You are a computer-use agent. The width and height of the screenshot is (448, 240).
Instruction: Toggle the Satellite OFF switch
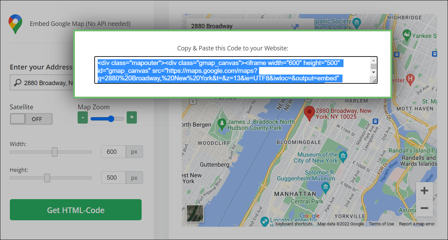click(31, 119)
